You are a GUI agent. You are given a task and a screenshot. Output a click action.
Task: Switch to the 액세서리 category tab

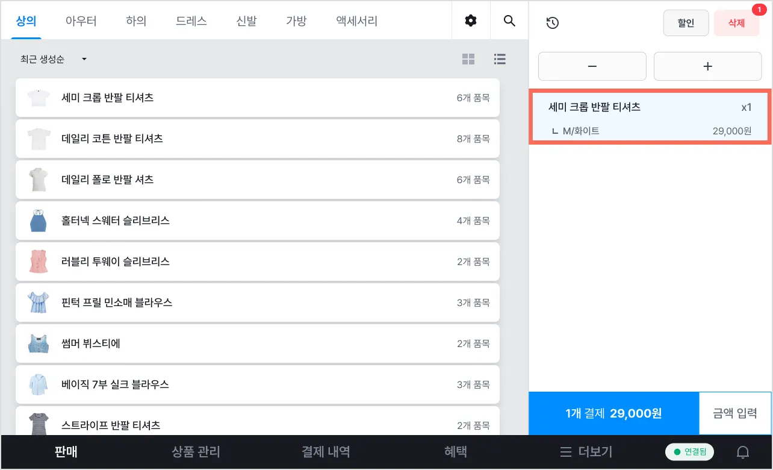pos(357,21)
